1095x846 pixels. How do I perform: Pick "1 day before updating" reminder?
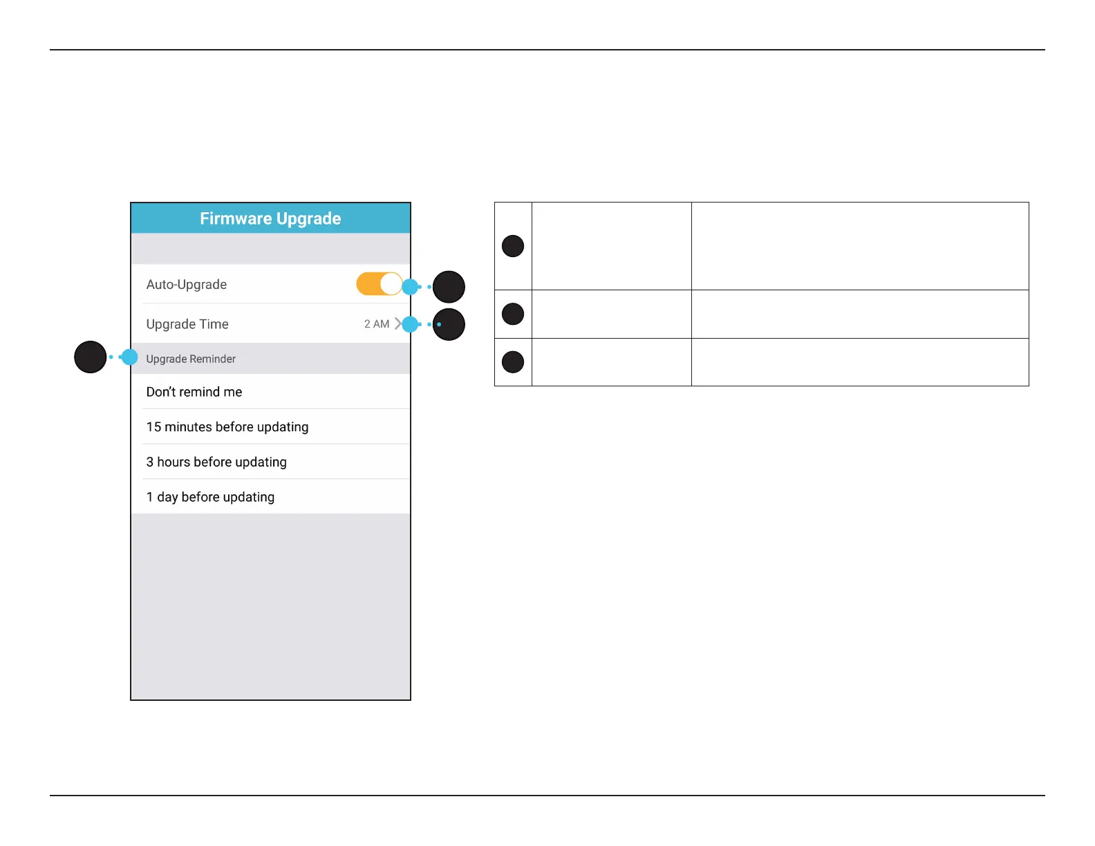[210, 497]
